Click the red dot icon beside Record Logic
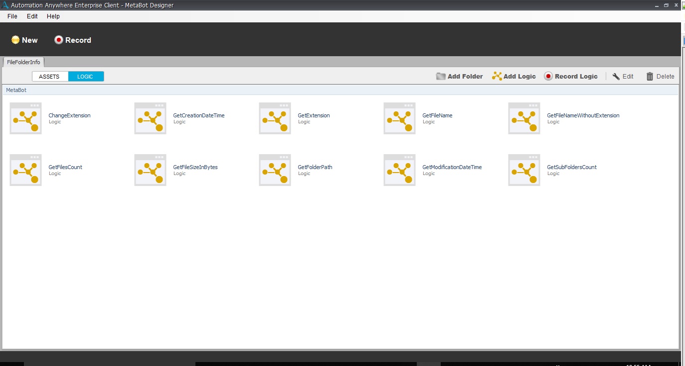This screenshot has width=685, height=366. click(x=548, y=76)
